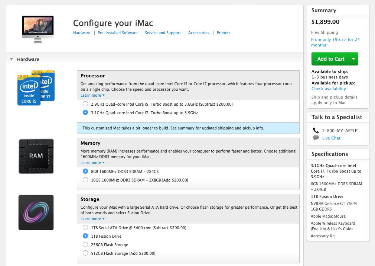Click the $1,899.00 summary price

pos(325,22)
